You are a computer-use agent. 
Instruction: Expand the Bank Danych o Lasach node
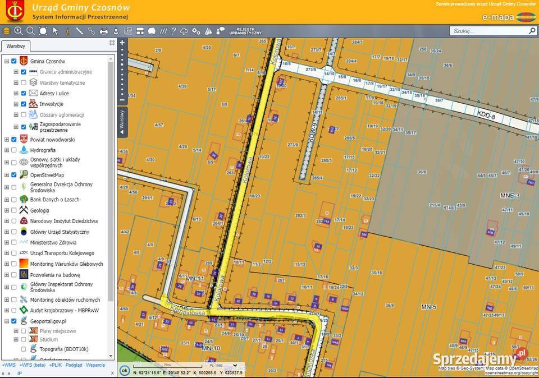(7, 200)
